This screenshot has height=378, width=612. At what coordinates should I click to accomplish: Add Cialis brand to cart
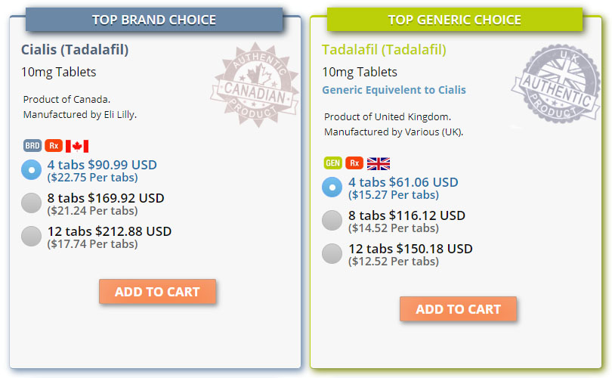(x=157, y=292)
